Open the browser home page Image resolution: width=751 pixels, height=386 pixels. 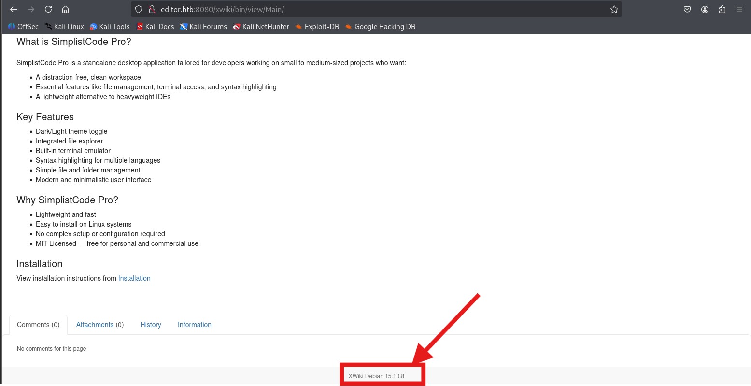[x=66, y=9]
